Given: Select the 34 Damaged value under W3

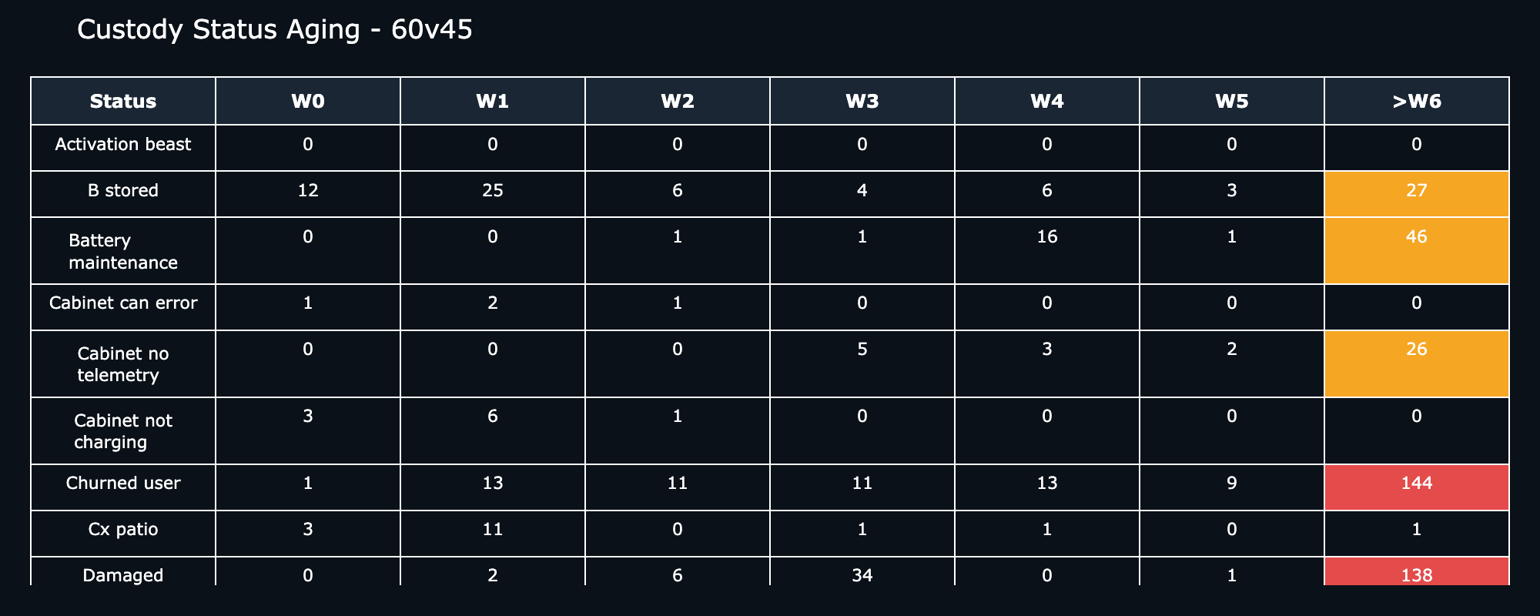Looking at the screenshot, I should point(862,575).
